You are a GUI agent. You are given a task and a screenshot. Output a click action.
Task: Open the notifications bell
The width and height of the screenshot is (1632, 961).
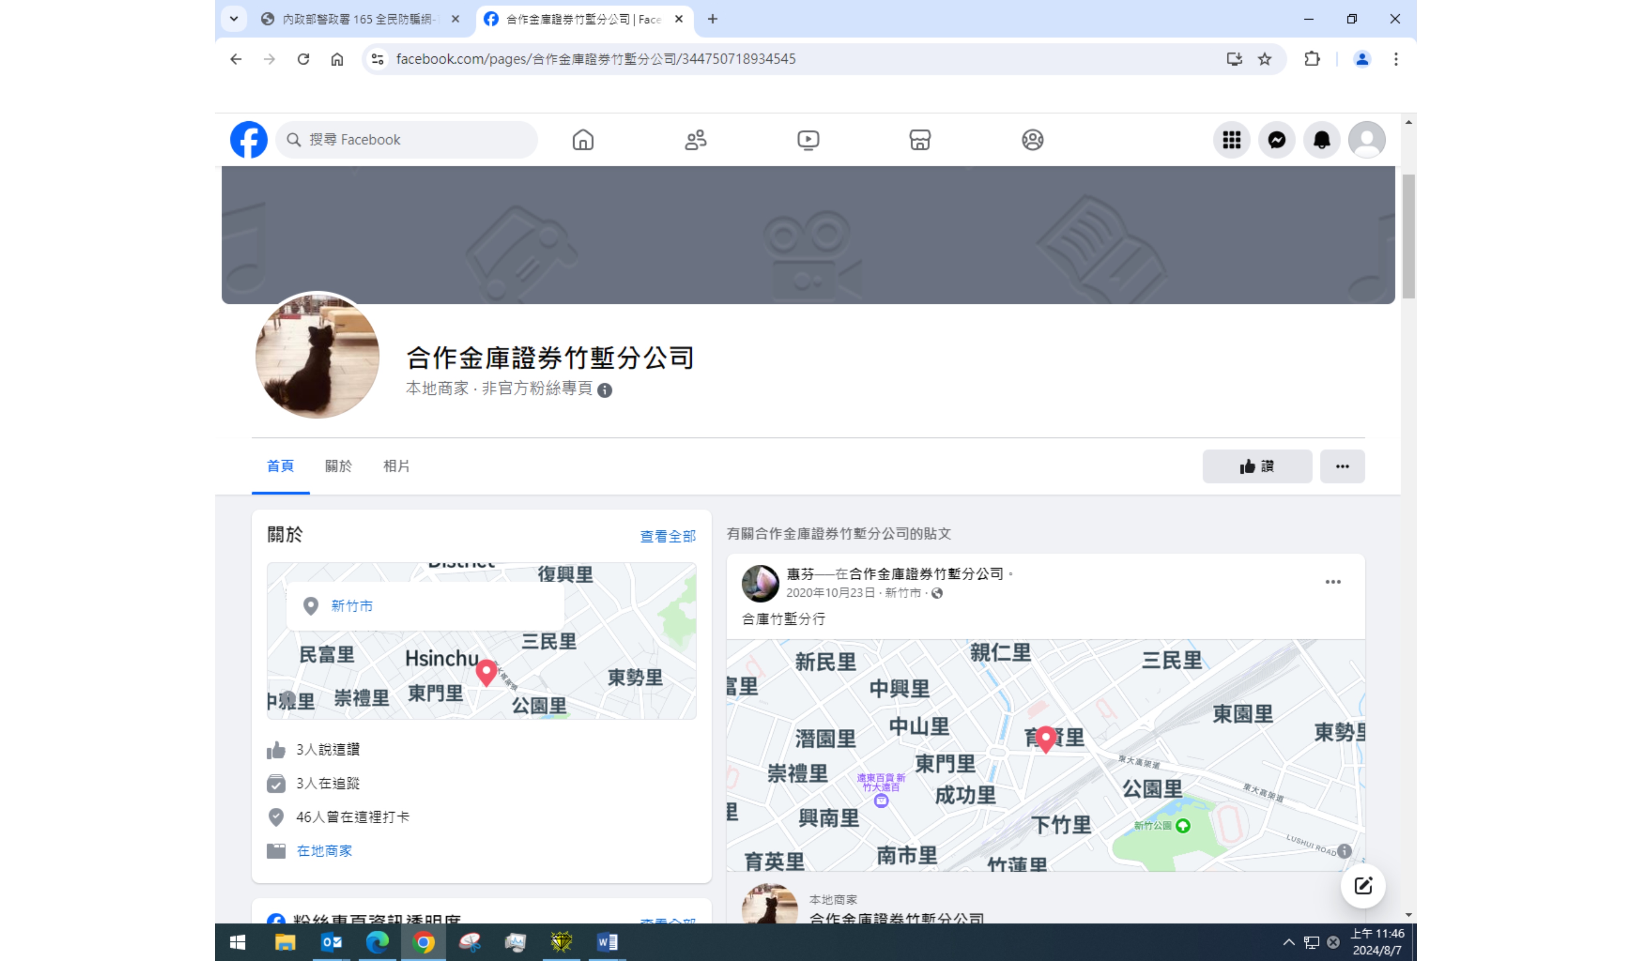click(1321, 140)
